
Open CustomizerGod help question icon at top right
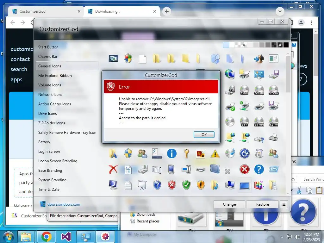click(294, 45)
